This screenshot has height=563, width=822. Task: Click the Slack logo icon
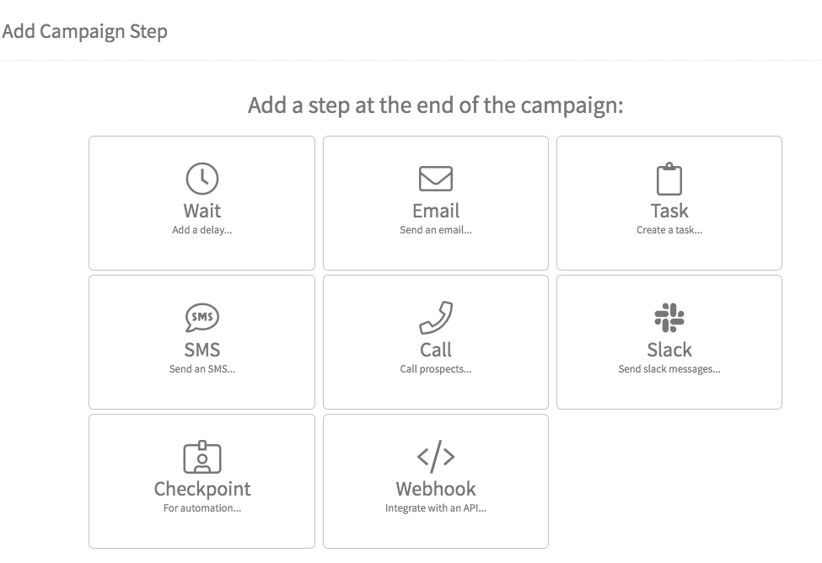669,318
